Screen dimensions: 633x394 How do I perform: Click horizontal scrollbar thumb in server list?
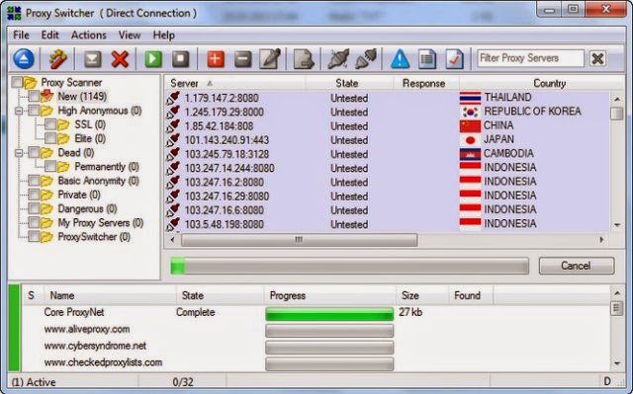(299, 240)
